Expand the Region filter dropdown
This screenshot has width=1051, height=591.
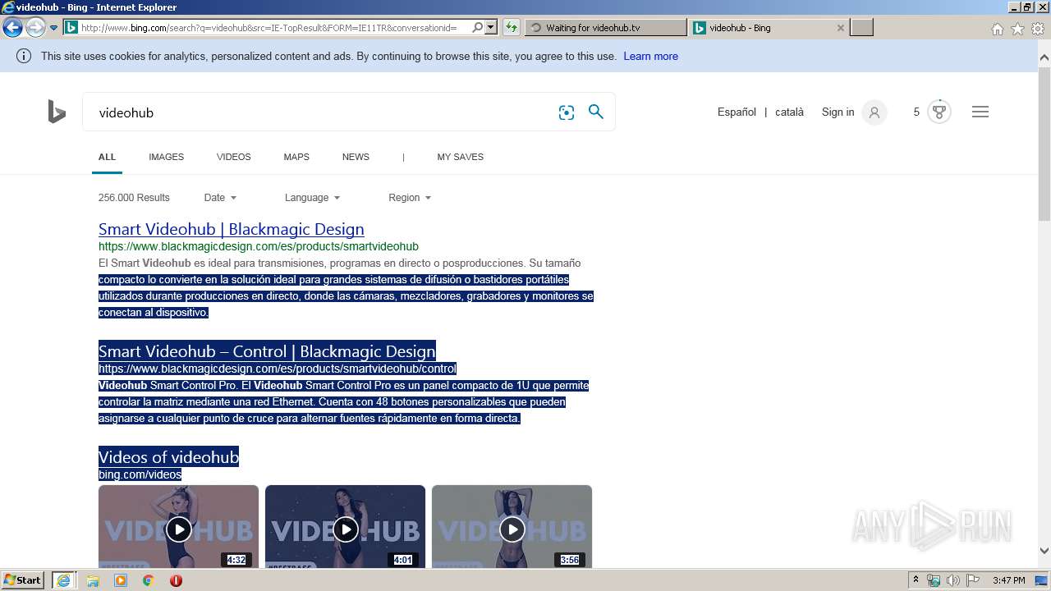(410, 198)
